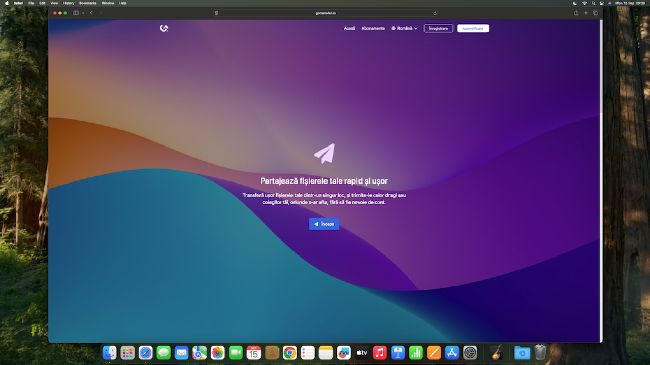Go back with the back arrow
Image resolution: width=650 pixels, height=365 pixels.
(91, 13)
